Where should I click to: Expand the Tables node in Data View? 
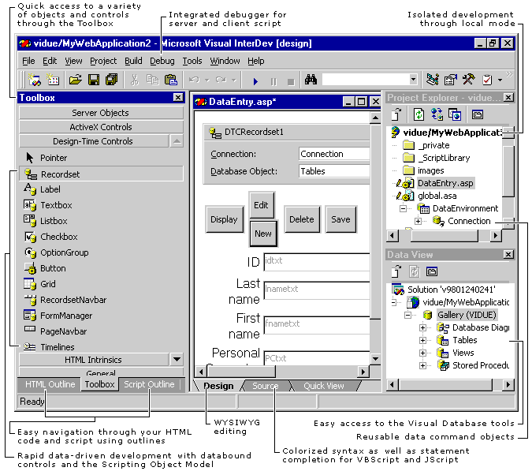click(422, 340)
